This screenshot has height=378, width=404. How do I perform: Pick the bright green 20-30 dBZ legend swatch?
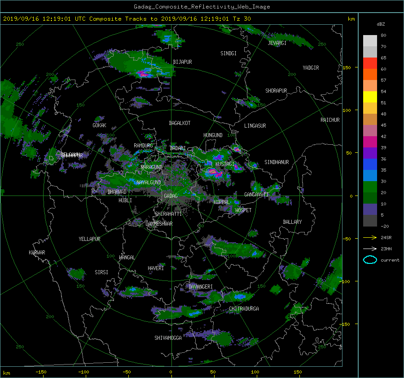click(x=370, y=187)
